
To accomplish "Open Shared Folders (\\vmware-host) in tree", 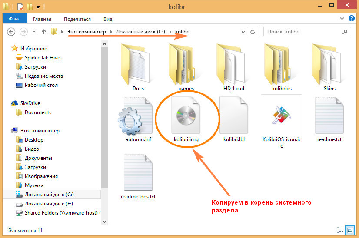I will click(63, 213).
